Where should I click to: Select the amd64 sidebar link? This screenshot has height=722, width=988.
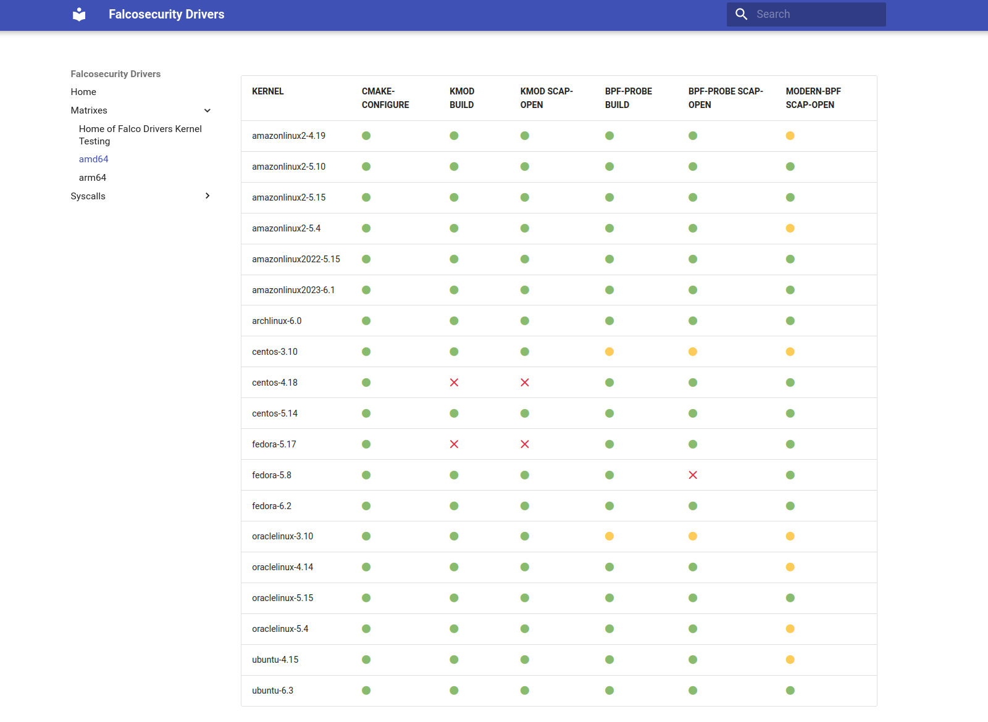[x=94, y=159]
